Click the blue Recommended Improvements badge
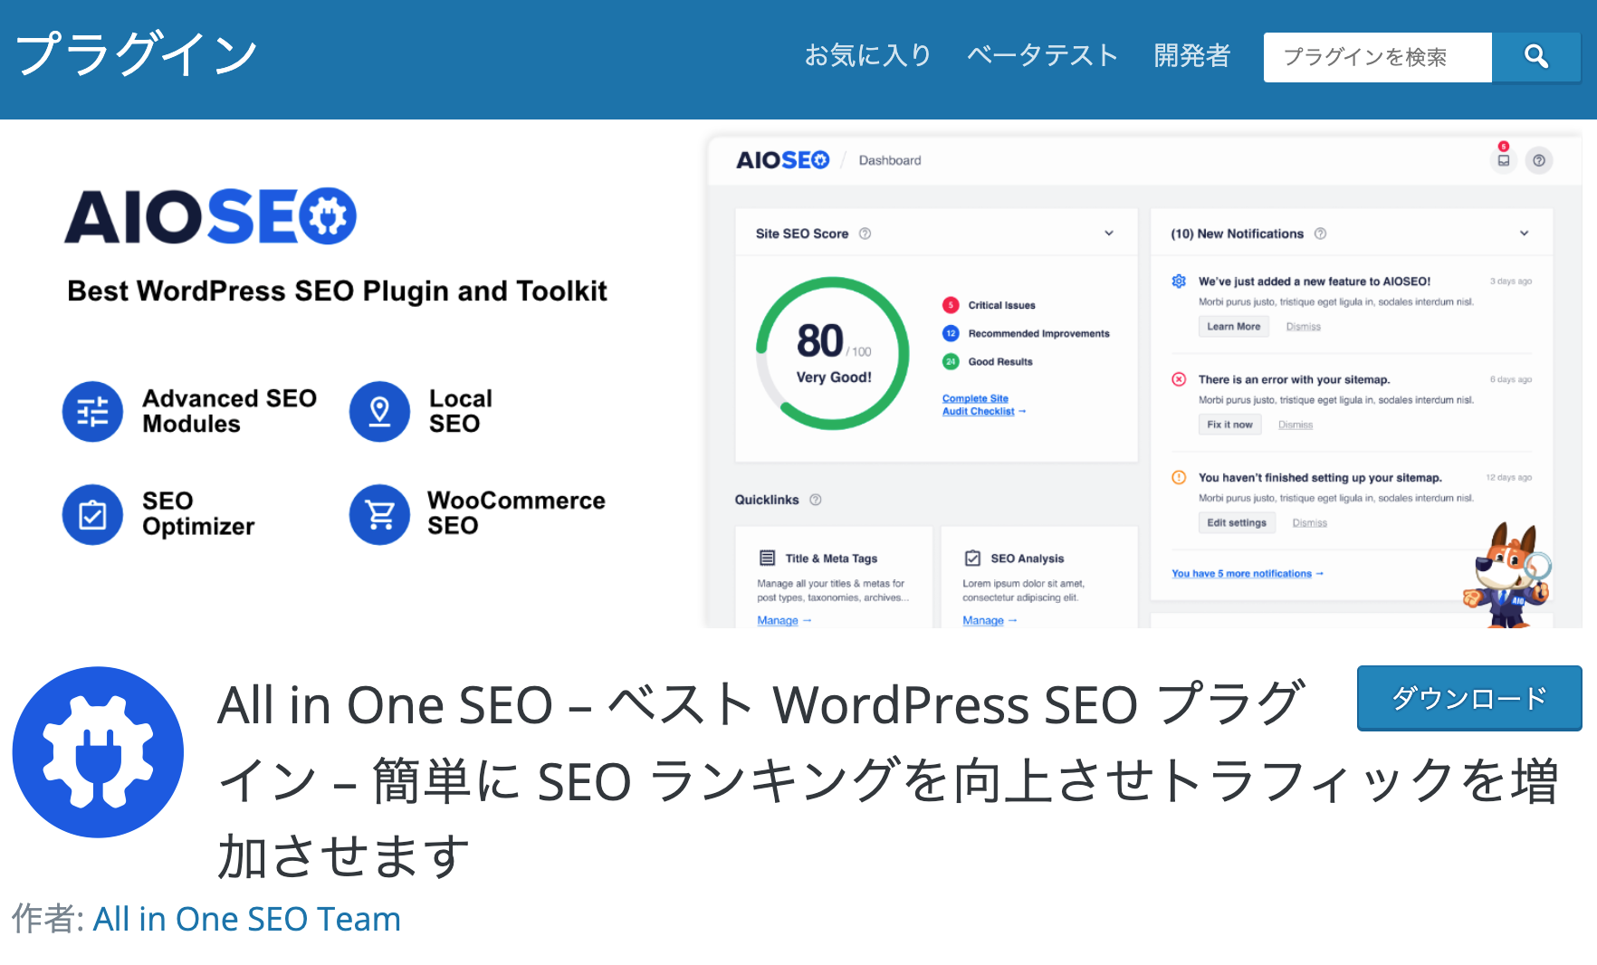Screen dimensions: 1597x965 point(950,333)
